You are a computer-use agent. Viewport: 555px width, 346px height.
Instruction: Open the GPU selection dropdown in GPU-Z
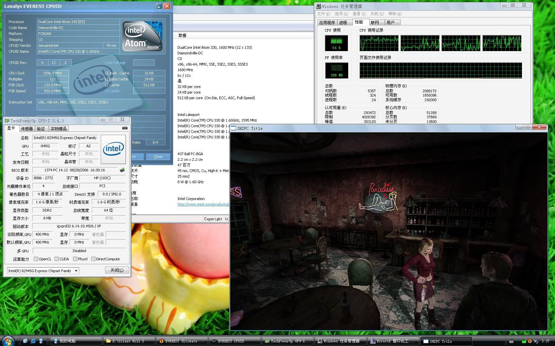(76, 271)
